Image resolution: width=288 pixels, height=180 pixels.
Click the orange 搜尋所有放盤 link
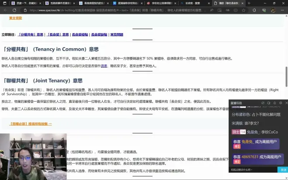coord(31,124)
